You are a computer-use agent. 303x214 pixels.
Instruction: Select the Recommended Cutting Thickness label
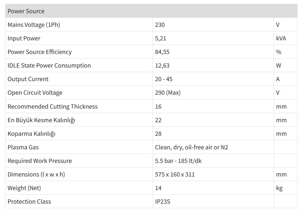pos(53,107)
